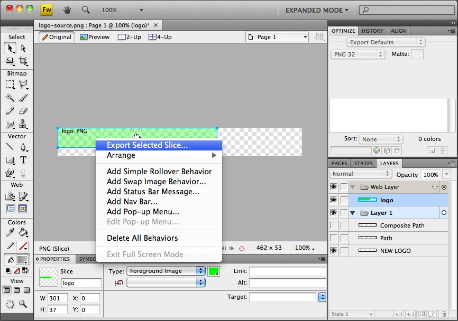The height and width of the screenshot is (321, 458).
Task: Switch to 4-Up view
Action: (160, 37)
